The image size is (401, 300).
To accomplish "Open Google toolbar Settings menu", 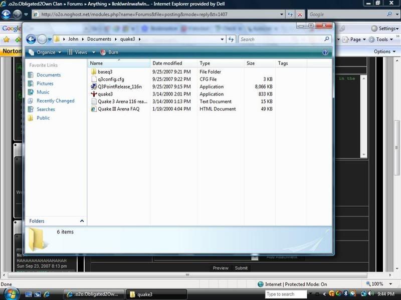I will point(384,28).
